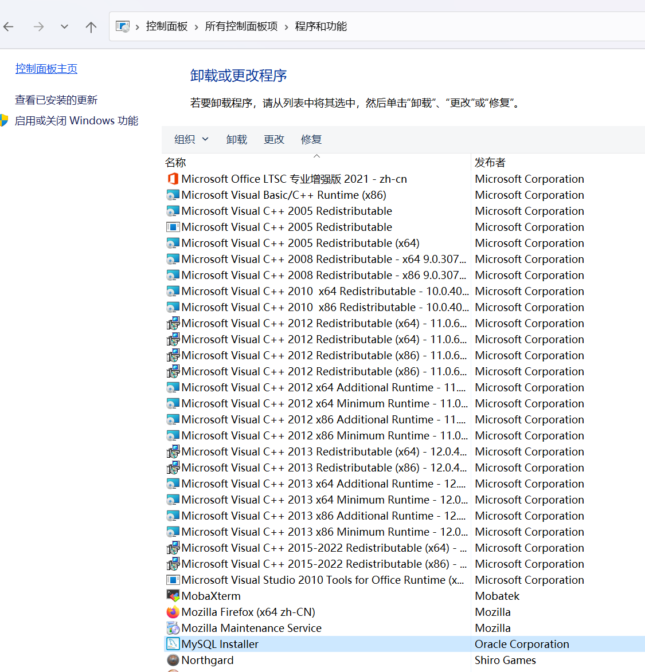Click the Northgard icon

[173, 661]
